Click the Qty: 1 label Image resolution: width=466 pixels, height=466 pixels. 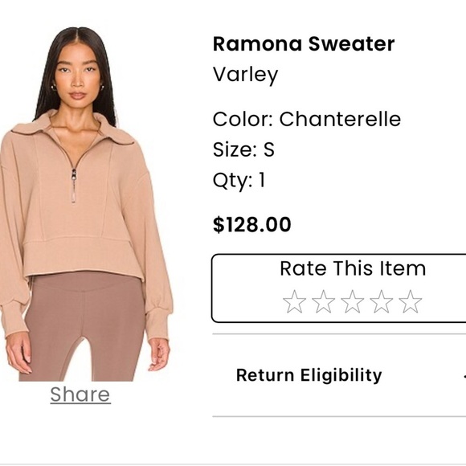click(239, 180)
